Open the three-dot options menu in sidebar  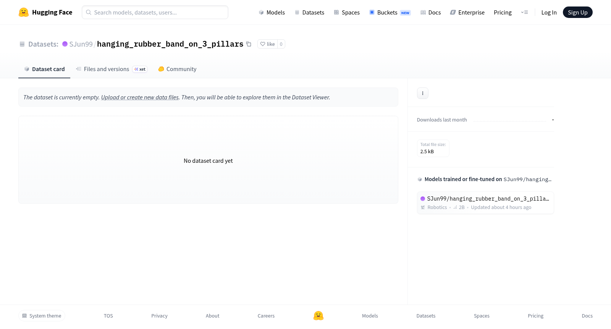(x=423, y=93)
